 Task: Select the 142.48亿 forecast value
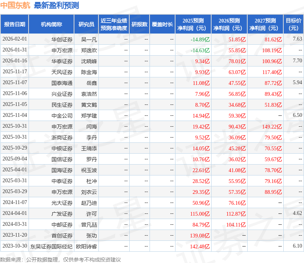(200, 246)
